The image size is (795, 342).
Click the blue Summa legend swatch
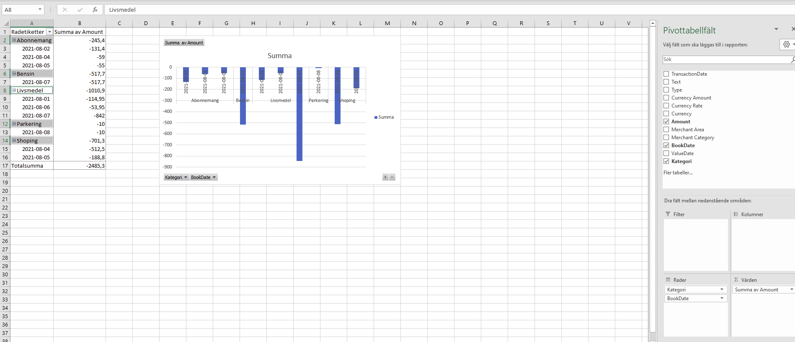click(x=376, y=117)
